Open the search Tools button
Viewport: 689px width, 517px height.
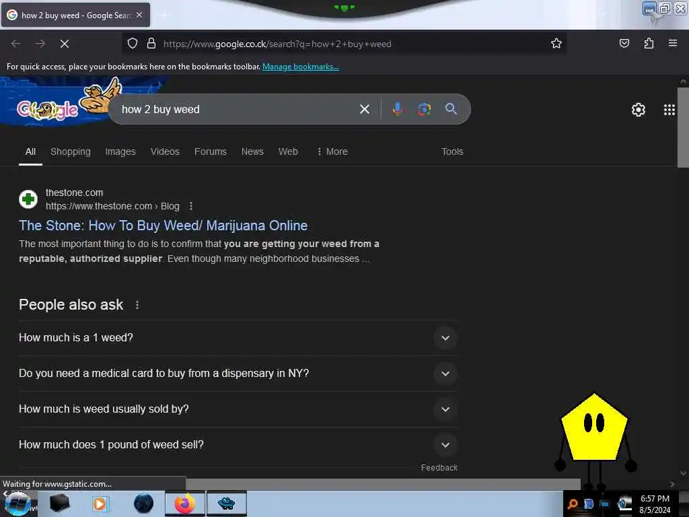pos(452,151)
